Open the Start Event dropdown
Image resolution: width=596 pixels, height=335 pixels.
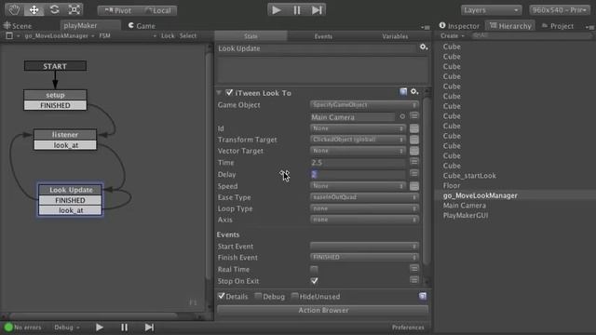[x=364, y=246]
